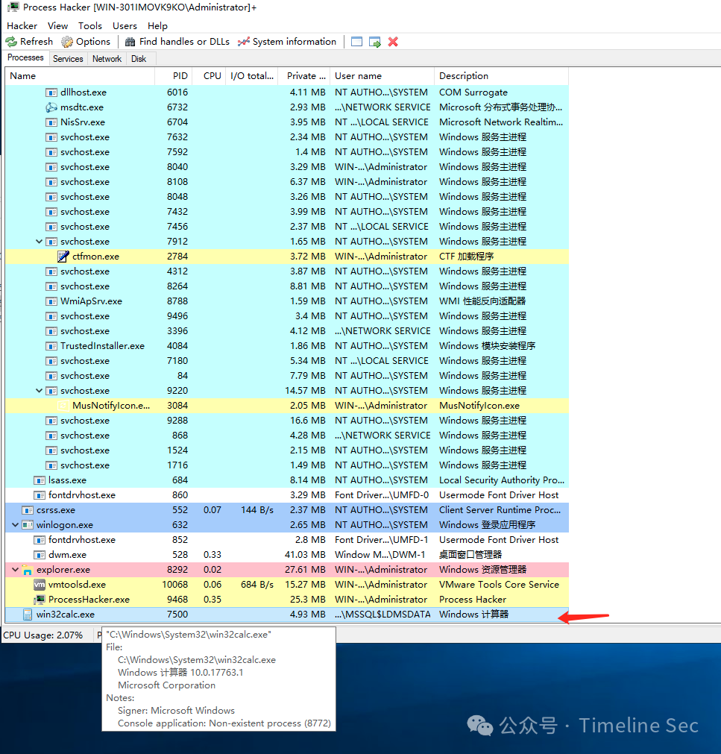
Task: Click win32calc.exe calculator icon
Action: coord(28,615)
